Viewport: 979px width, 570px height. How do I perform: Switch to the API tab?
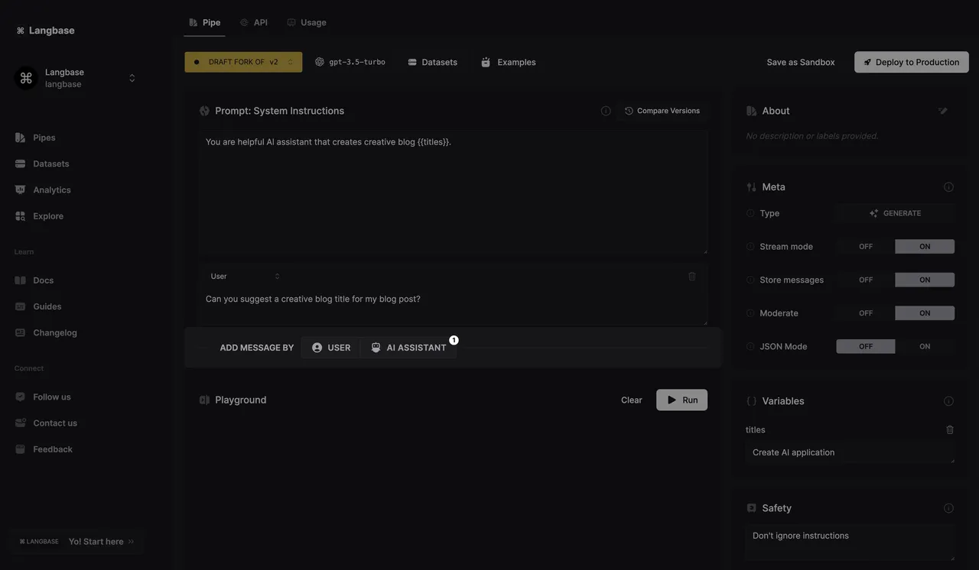click(253, 22)
